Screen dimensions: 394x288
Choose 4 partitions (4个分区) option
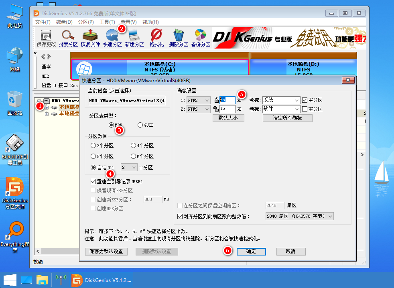click(134, 146)
